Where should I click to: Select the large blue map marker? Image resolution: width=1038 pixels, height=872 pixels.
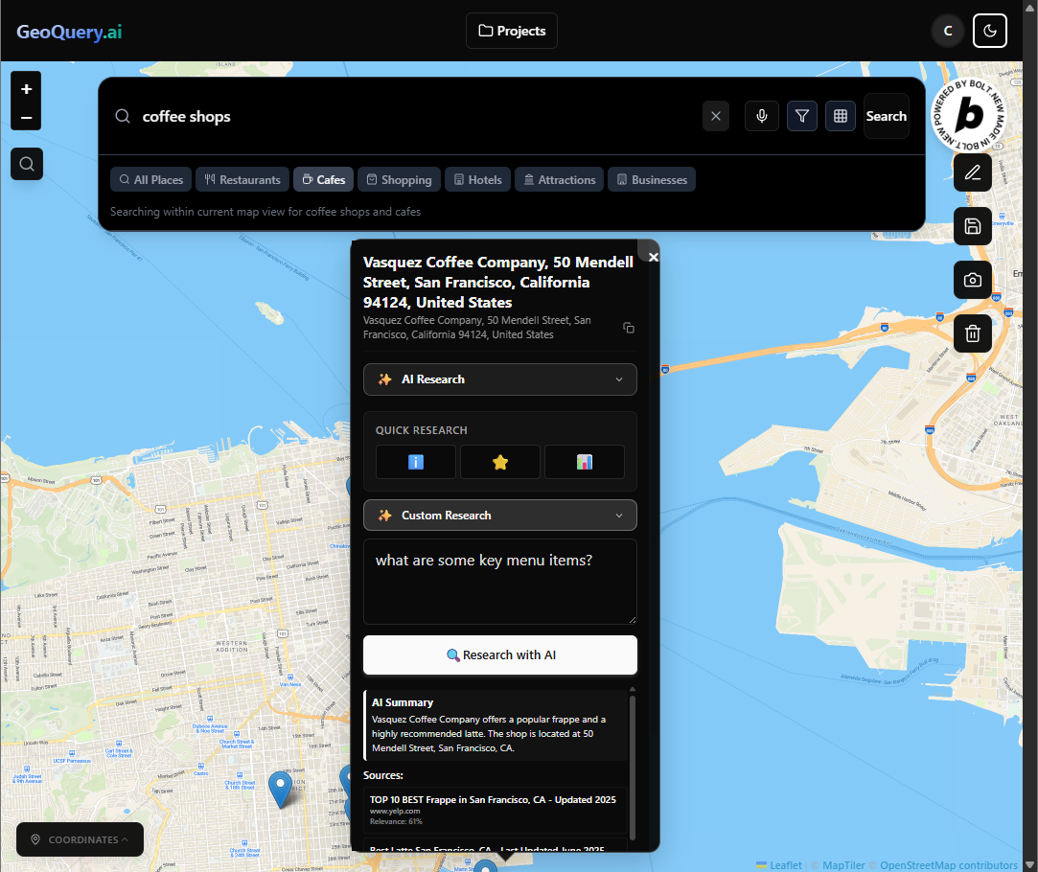click(x=280, y=788)
